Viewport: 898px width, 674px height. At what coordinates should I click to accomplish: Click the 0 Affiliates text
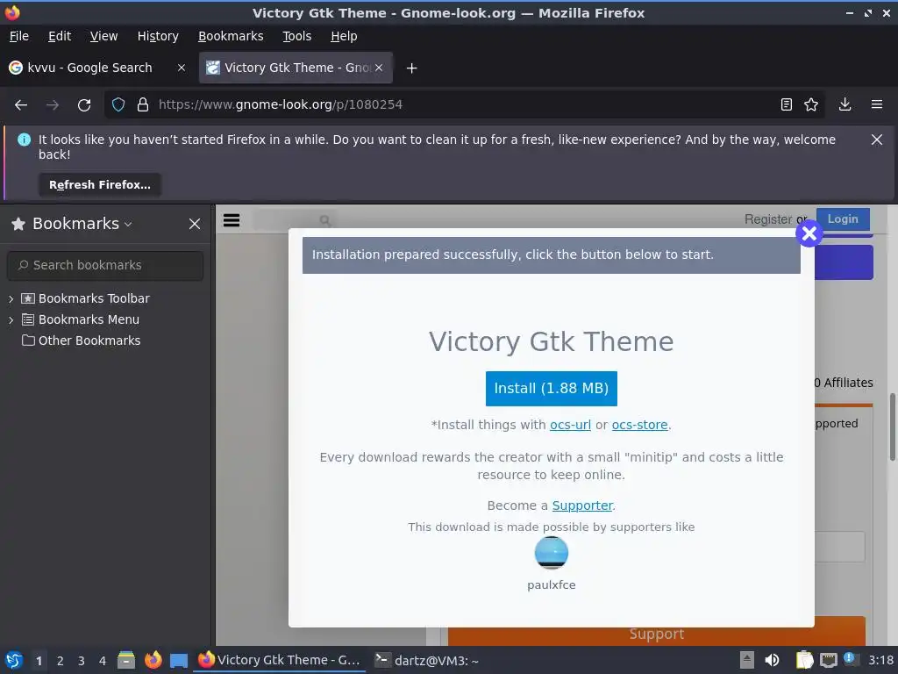(844, 383)
